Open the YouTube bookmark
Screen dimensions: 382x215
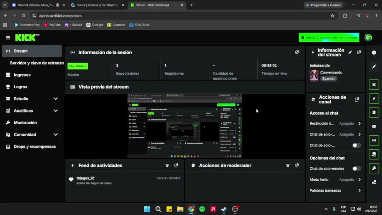pyautogui.click(x=52, y=25)
